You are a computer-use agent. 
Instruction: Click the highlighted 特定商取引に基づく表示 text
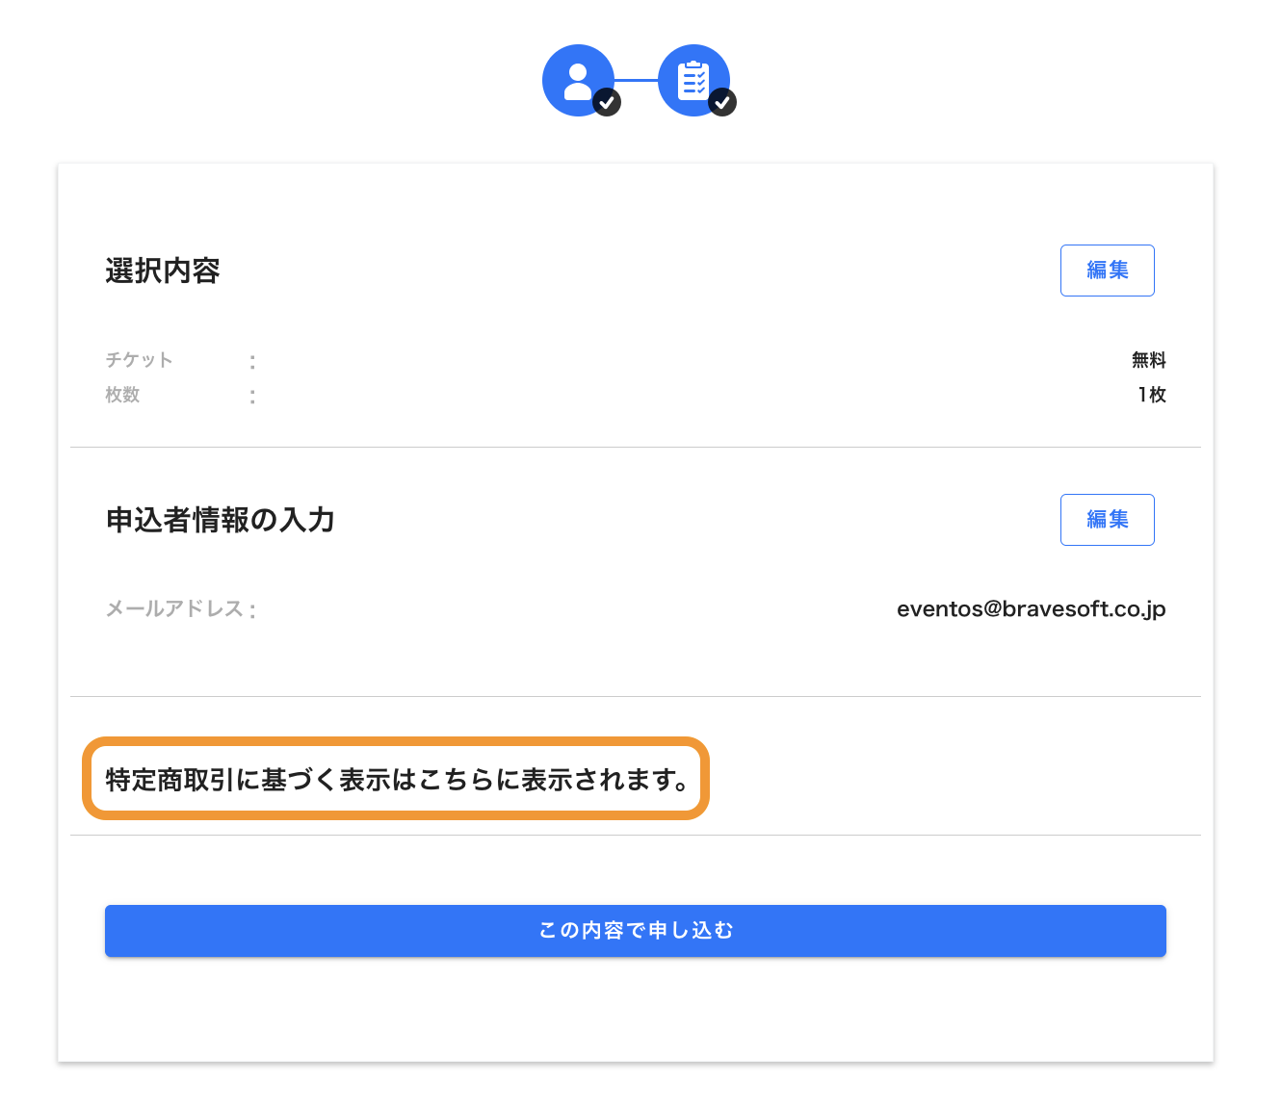coord(396,779)
